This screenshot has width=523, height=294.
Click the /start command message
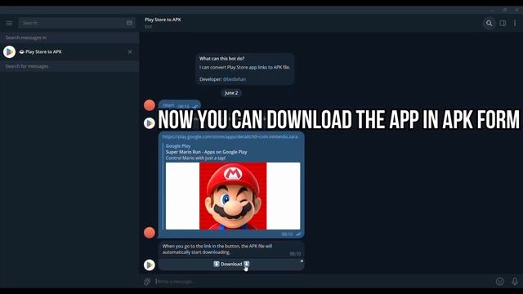(x=180, y=105)
